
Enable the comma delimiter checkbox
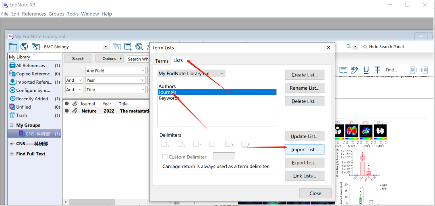point(164,144)
